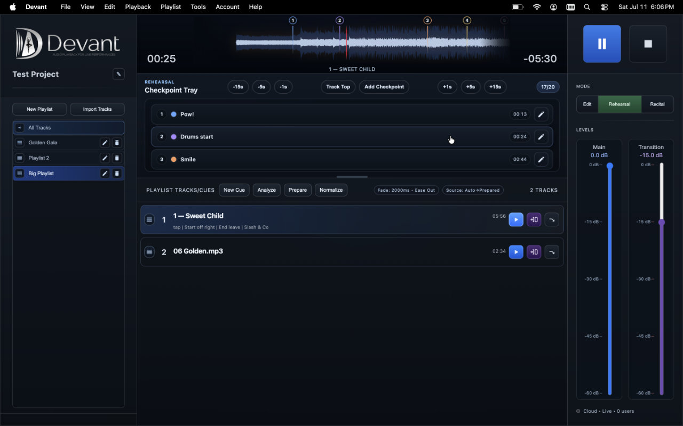
Task: Click Import Tracks button
Action: [97, 109]
